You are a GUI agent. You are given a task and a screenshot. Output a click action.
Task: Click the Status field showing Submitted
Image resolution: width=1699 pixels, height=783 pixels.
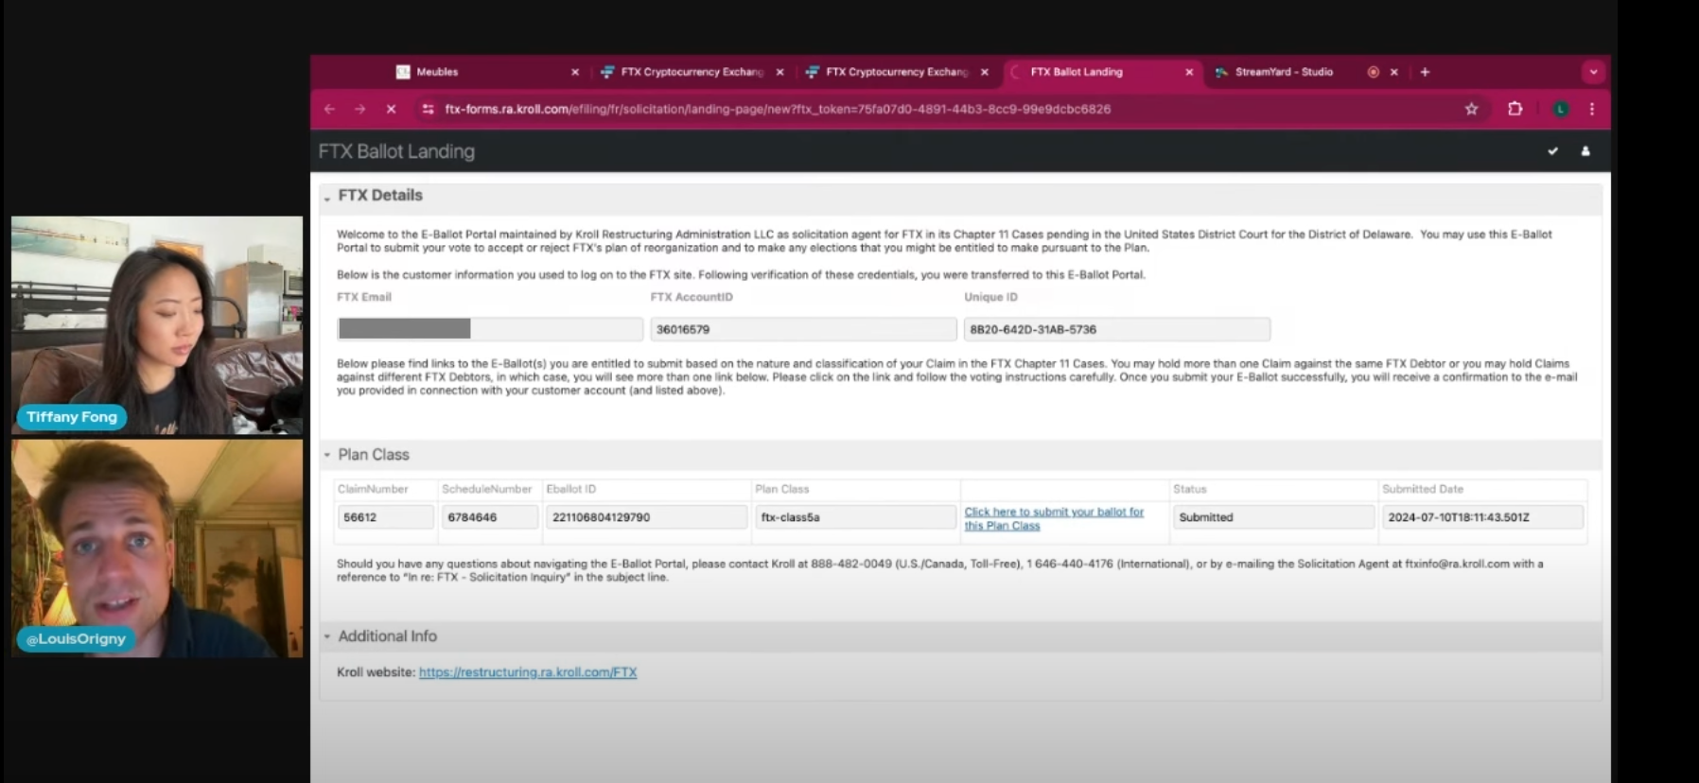pos(1273,517)
